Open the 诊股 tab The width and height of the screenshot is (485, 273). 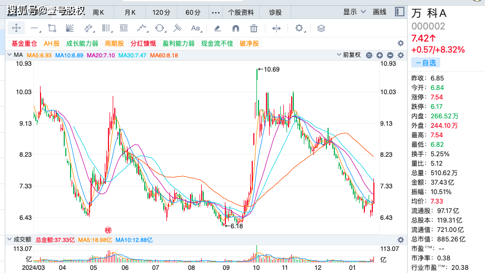click(275, 13)
